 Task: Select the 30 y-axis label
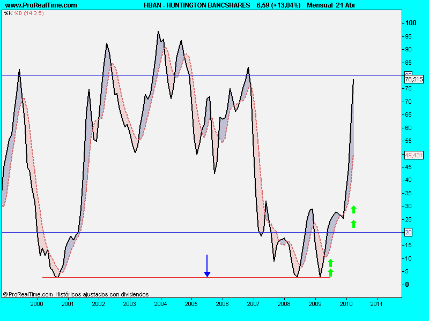click(408, 206)
